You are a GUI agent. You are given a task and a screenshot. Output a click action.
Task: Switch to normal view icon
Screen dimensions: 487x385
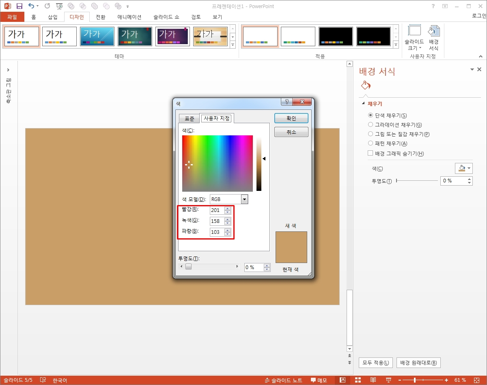(x=343, y=380)
